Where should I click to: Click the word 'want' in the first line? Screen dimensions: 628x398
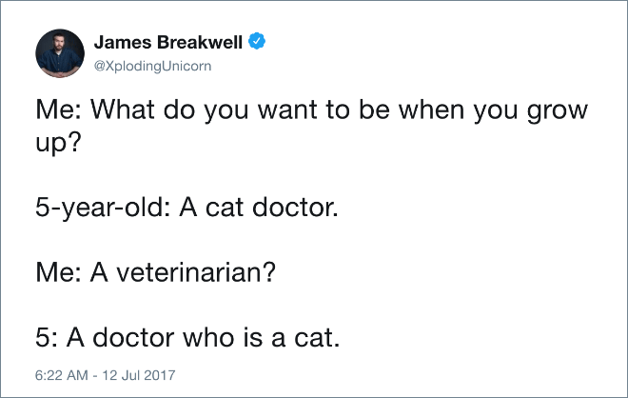tap(287, 110)
